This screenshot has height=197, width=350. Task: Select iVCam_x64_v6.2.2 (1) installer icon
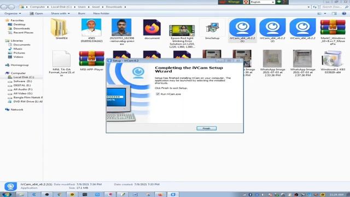(x=242, y=27)
